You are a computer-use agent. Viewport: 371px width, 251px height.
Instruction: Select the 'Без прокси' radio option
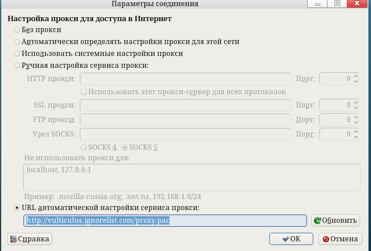(17, 30)
